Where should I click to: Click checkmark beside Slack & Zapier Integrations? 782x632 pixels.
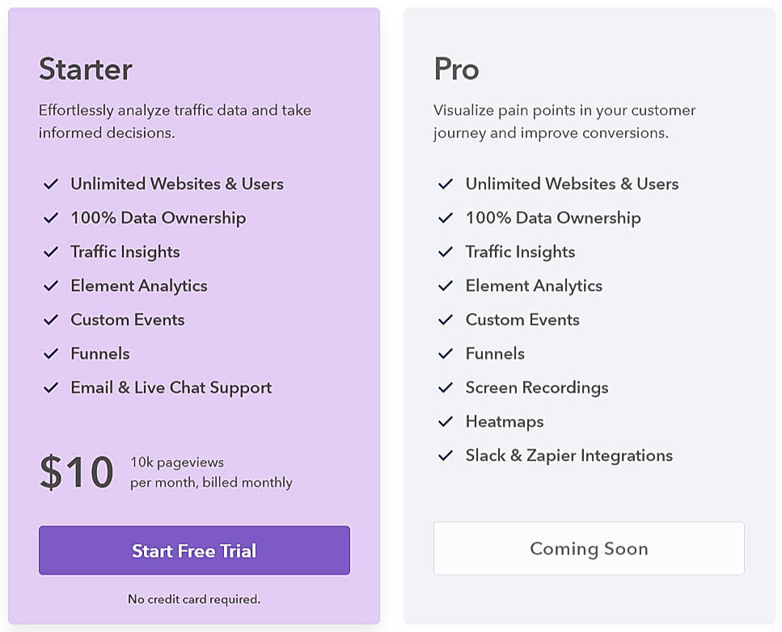(446, 456)
